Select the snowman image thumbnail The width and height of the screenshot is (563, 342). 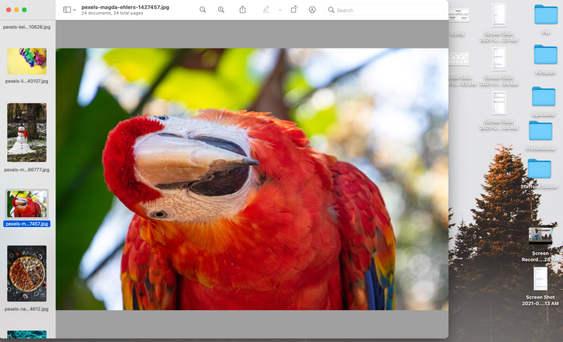27,133
